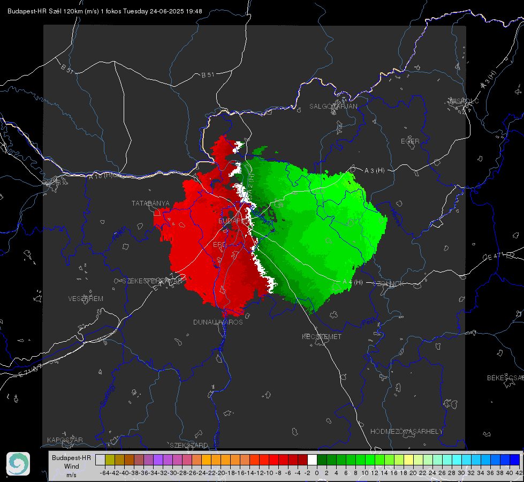Click the olive legend swatch between -64 and -42
This screenshot has width=524, height=482.
pyautogui.click(x=110, y=460)
